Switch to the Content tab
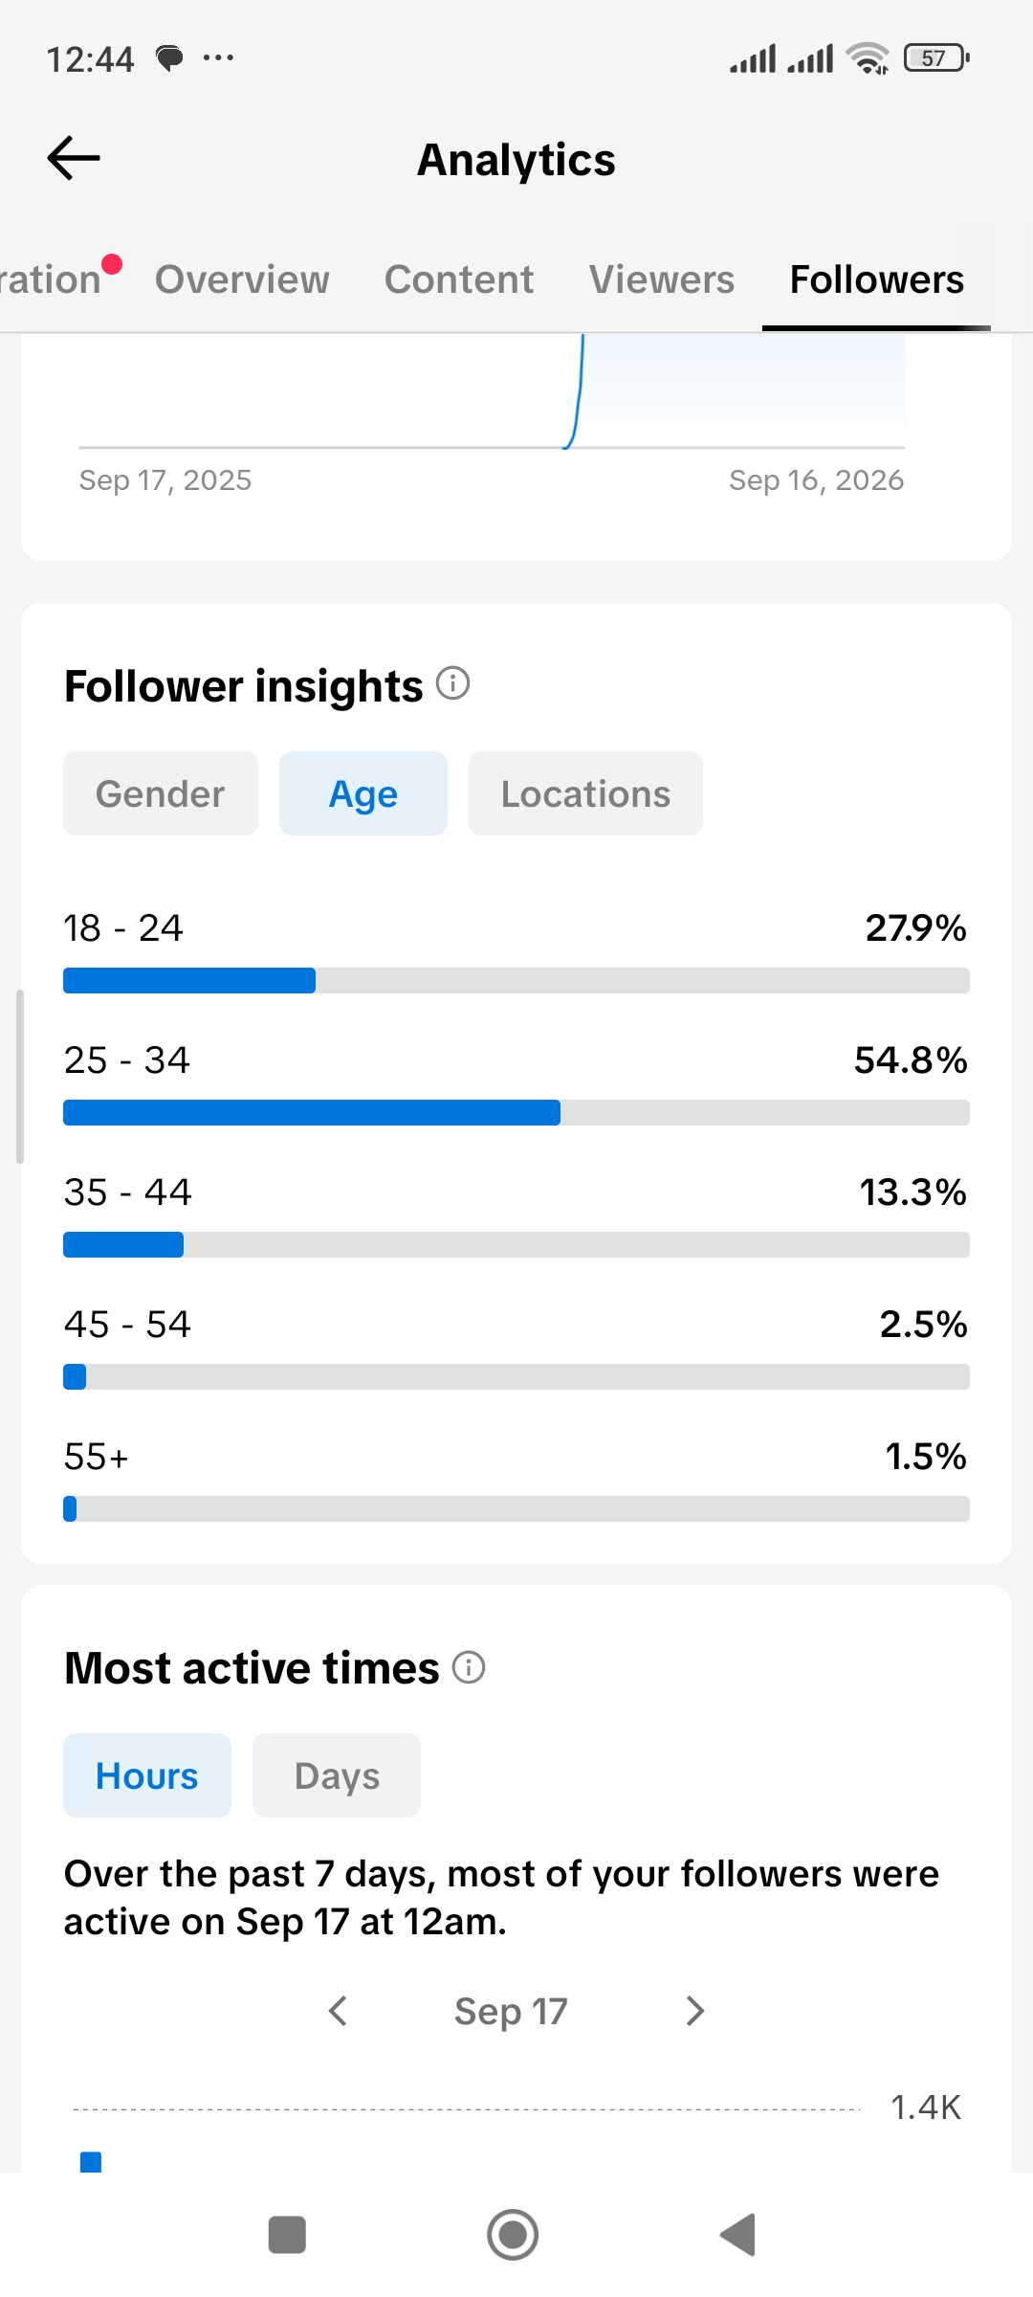 tap(459, 279)
